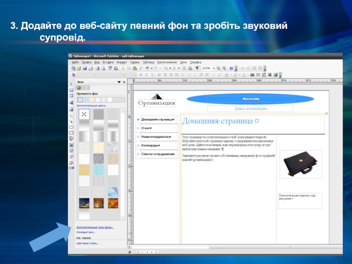Toggle special characters (¶) button
352x264 pixels.
point(197,68)
